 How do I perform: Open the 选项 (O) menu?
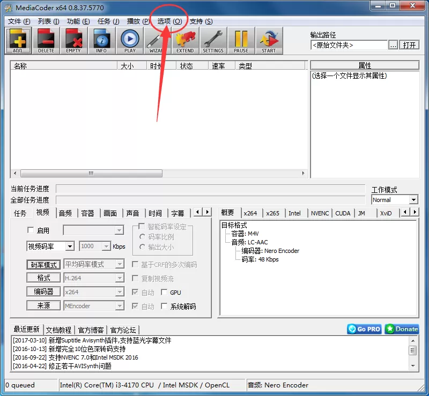pyautogui.click(x=169, y=21)
